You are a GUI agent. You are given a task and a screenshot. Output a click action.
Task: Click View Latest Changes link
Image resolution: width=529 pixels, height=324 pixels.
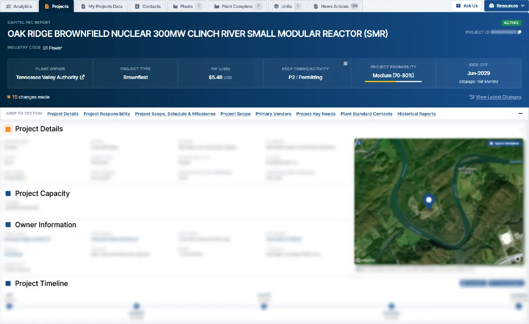tap(498, 97)
